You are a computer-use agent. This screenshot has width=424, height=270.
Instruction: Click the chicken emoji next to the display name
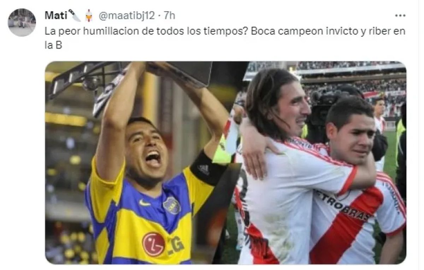[89, 16]
